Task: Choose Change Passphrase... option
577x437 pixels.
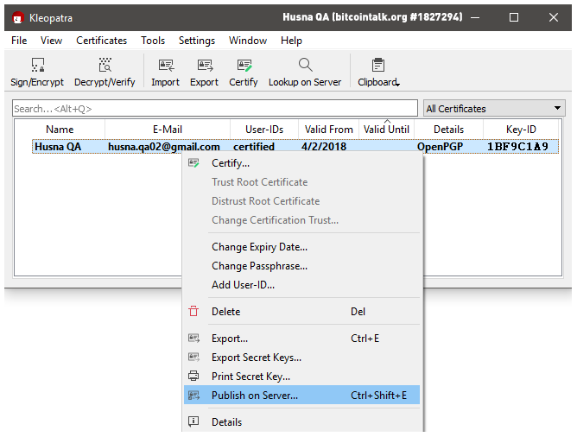Action: tap(301, 266)
